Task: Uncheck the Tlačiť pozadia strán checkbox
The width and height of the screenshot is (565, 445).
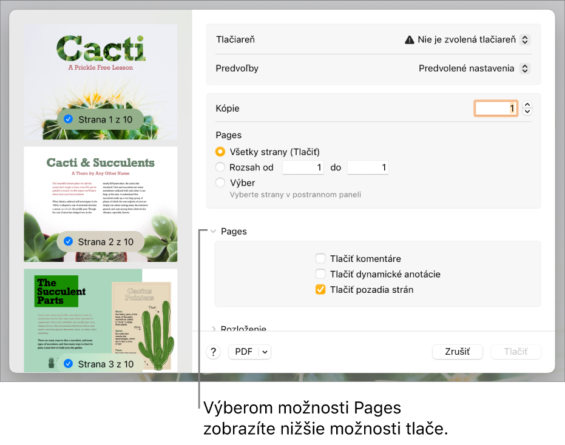Action: [320, 289]
